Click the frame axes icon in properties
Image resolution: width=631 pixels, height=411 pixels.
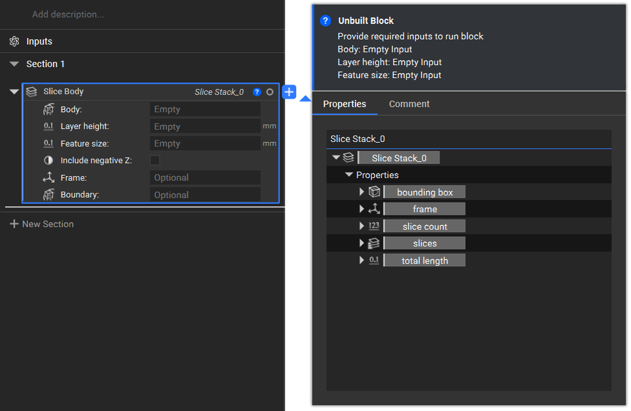coord(374,209)
